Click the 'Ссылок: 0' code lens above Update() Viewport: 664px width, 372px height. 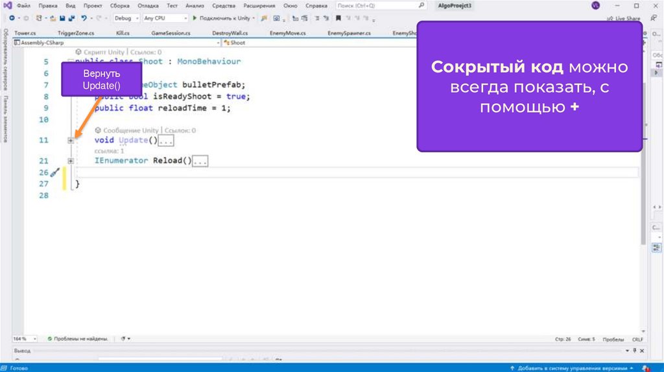180,130
